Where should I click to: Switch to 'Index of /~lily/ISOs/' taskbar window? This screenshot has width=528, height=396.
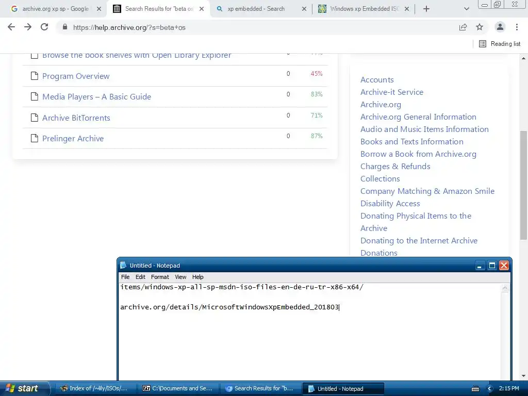[94, 388]
